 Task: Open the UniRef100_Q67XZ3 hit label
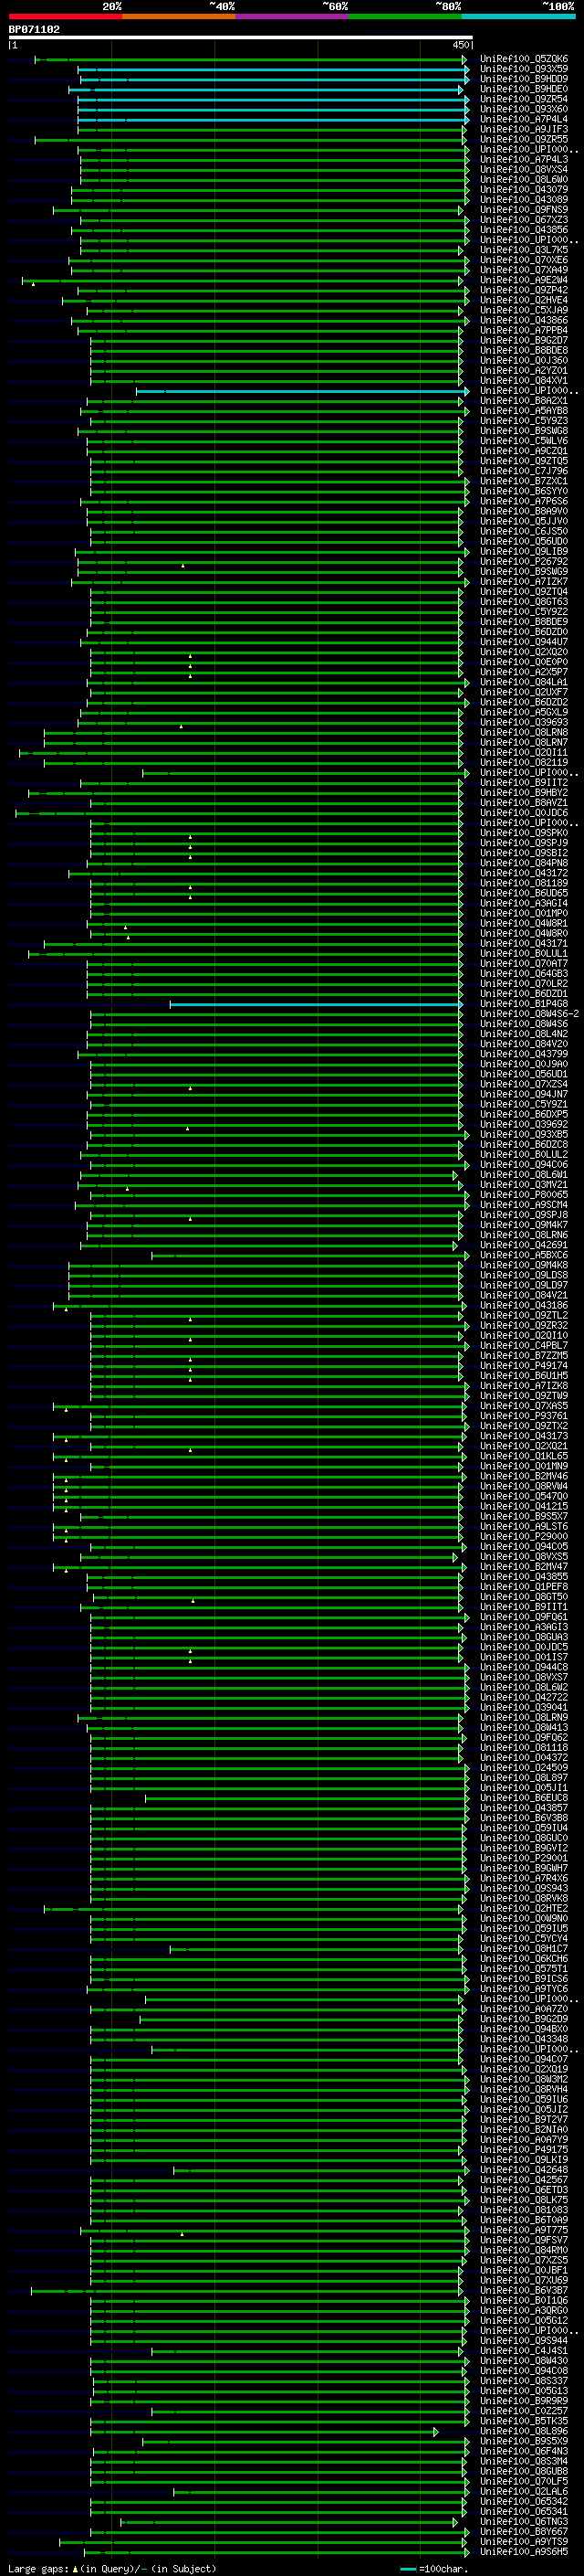tap(523, 220)
